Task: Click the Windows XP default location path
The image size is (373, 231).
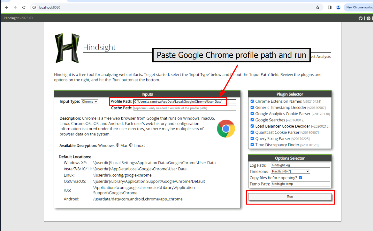Action: [154, 163]
